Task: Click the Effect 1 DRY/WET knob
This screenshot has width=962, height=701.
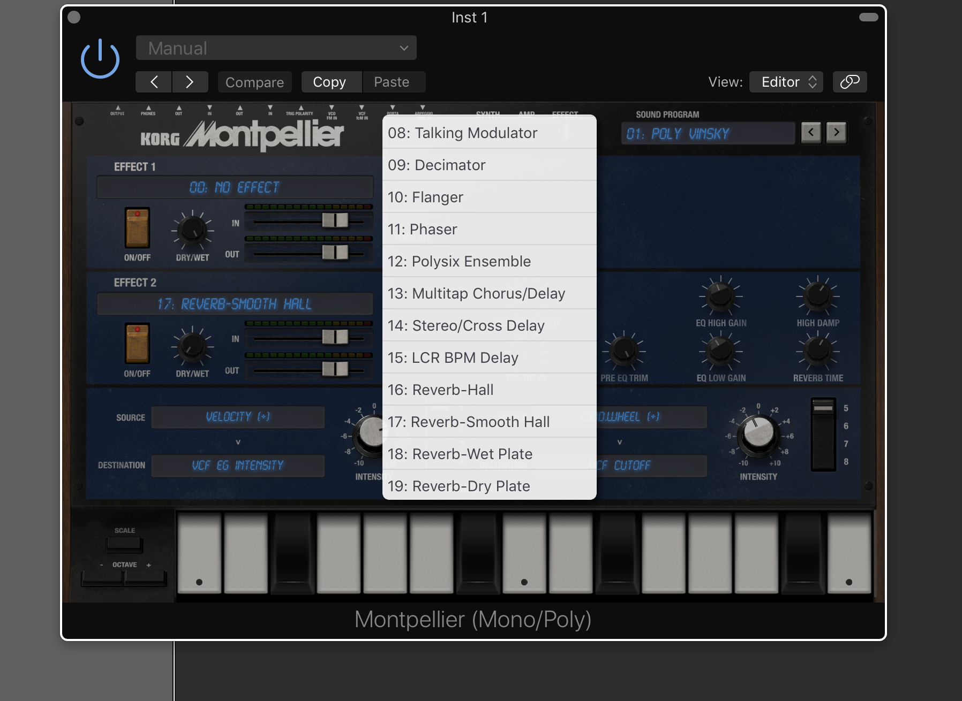Action: tap(192, 230)
